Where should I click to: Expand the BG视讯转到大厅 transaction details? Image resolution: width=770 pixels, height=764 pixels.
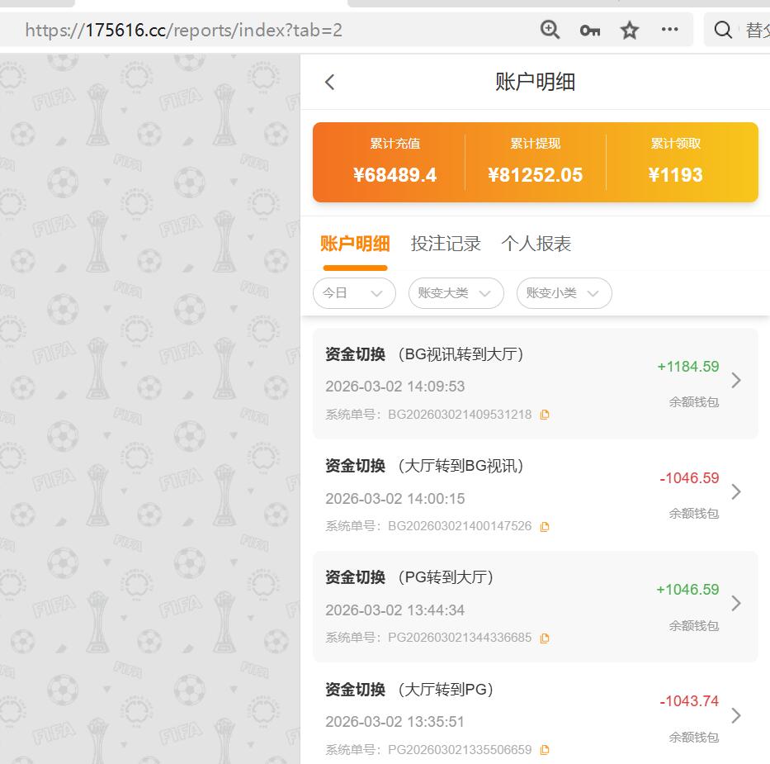pyautogui.click(x=735, y=380)
